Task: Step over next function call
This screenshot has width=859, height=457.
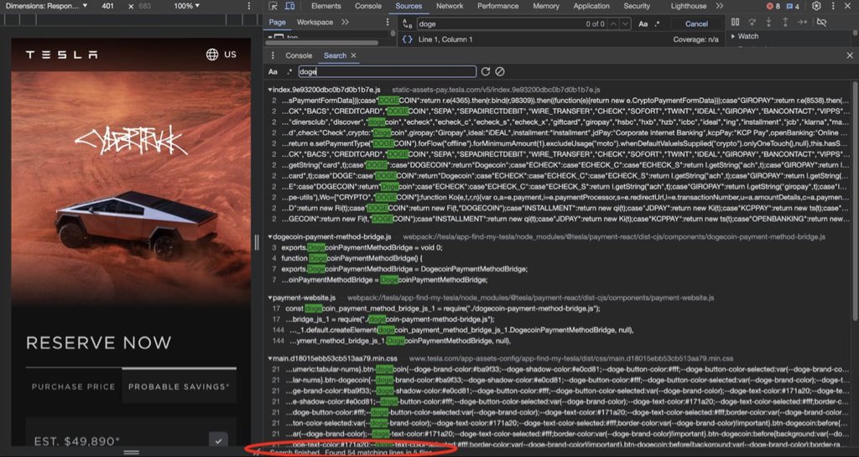Action: point(752,22)
